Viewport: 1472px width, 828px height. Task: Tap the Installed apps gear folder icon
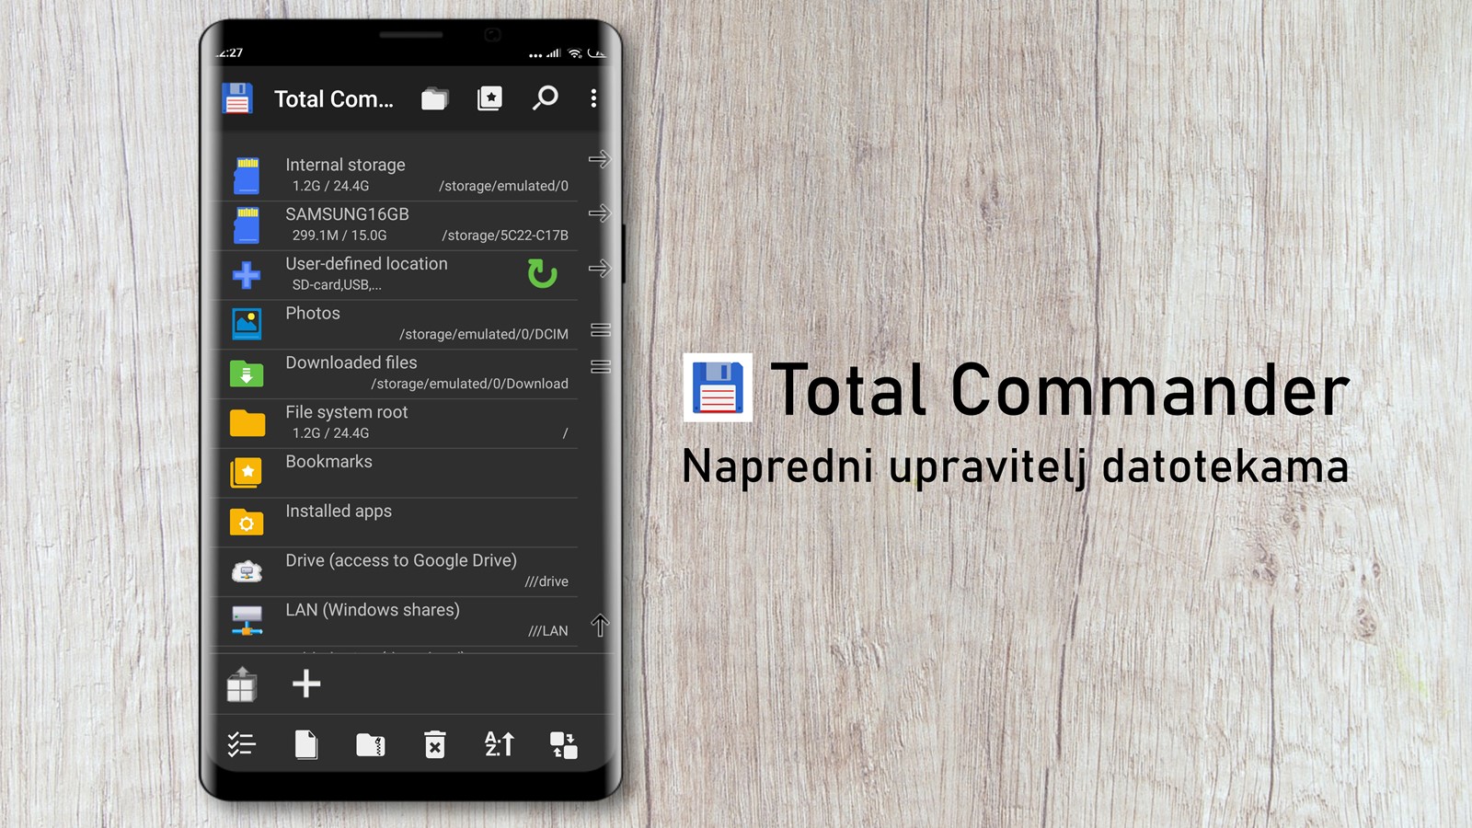pos(247,523)
